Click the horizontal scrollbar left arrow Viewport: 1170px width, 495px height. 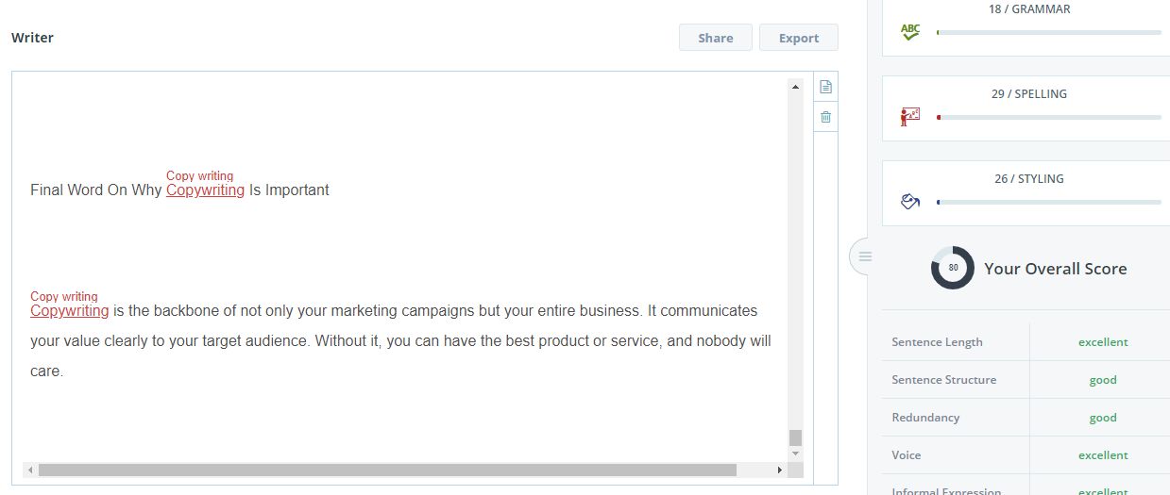click(29, 470)
